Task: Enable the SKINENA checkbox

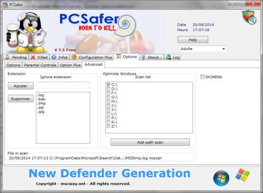Action: 202,77
